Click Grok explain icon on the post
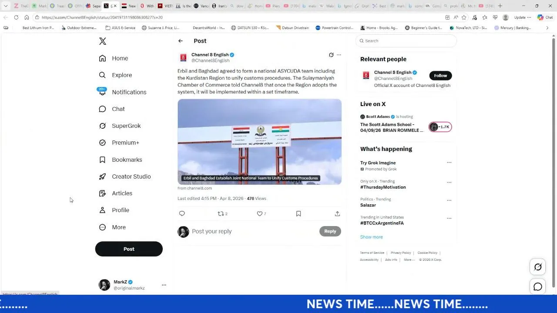The image size is (557, 313). 331,55
